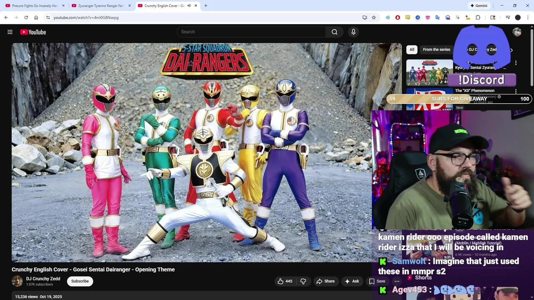Start voice search with the microphone icon

coord(353,32)
